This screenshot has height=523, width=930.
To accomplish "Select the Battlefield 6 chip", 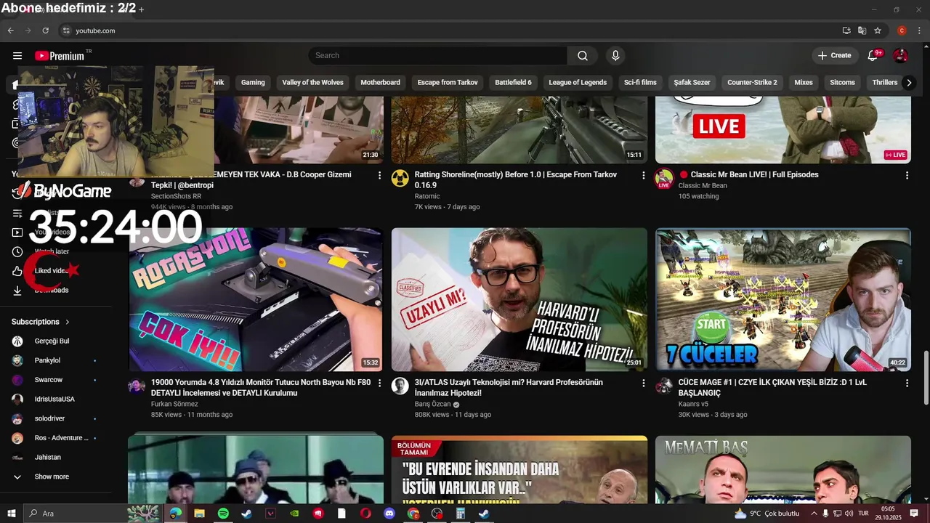I will coord(513,83).
